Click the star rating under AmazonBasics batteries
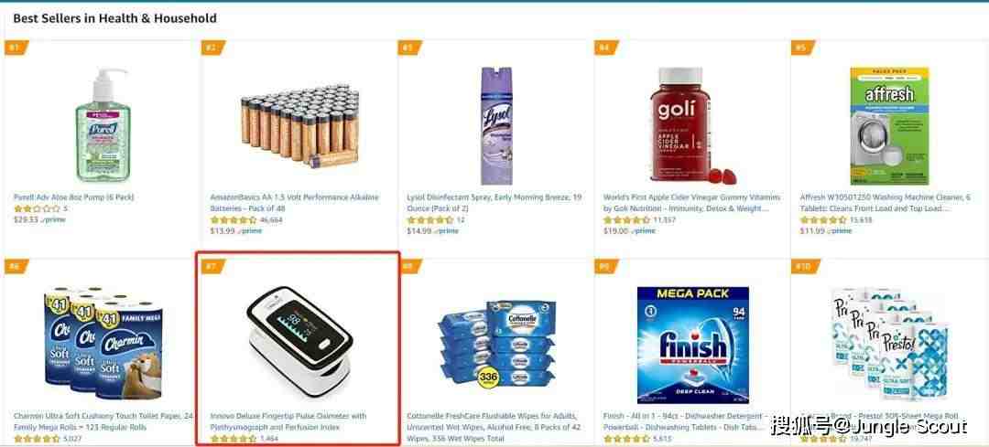 click(234, 220)
